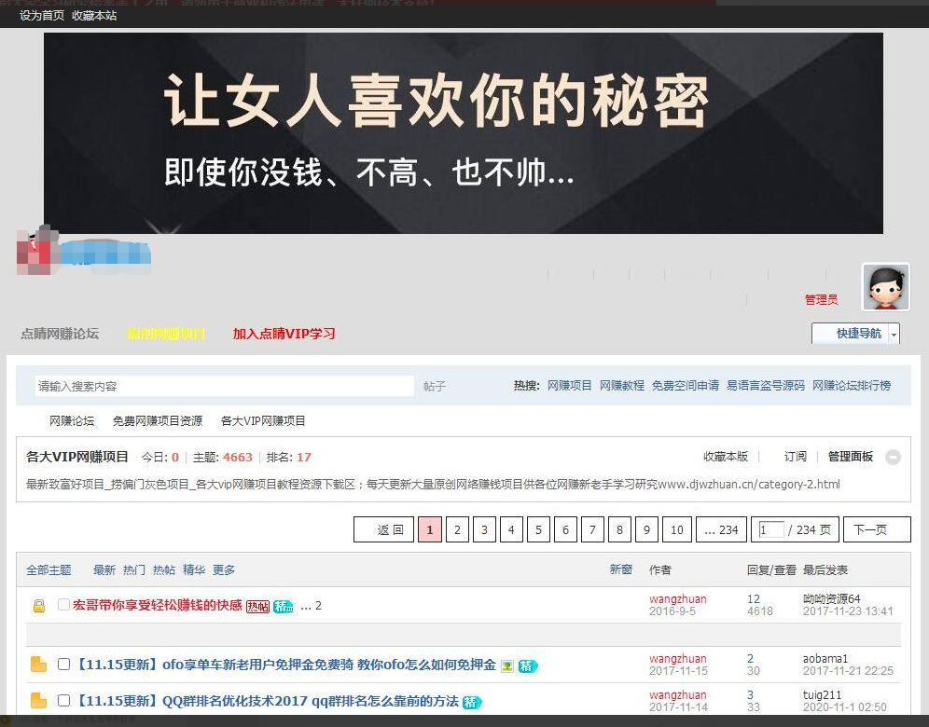
Task: Open the 加入点睛VIP学习 nav item
Action: [x=284, y=334]
